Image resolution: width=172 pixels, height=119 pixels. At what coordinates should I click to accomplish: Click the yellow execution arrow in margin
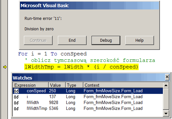5,67
